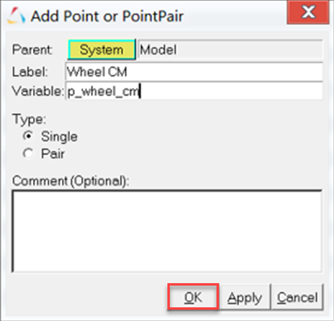
Task: Focus the Label field containing Wheel CM
Action: point(194,72)
